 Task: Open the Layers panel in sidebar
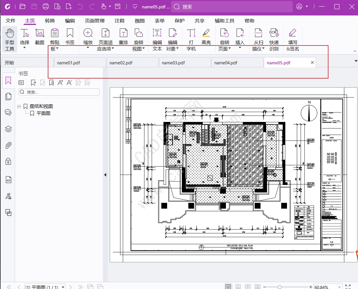[8, 129]
